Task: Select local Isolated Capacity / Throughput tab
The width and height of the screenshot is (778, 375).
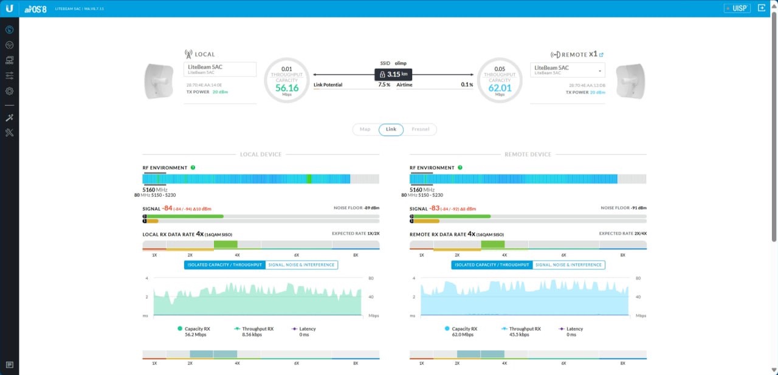Action: coord(225,265)
